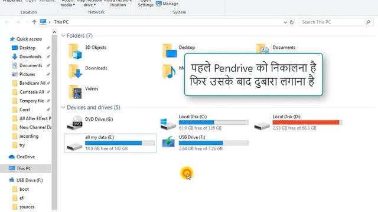378x212 pixels.
Task: Click the USB Drive (F:) usage bar
Action: pyautogui.click(x=214, y=143)
